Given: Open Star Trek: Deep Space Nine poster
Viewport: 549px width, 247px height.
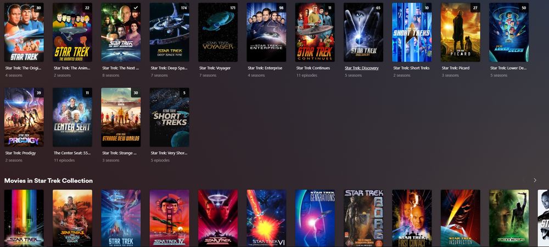Looking at the screenshot, I should 170,32.
